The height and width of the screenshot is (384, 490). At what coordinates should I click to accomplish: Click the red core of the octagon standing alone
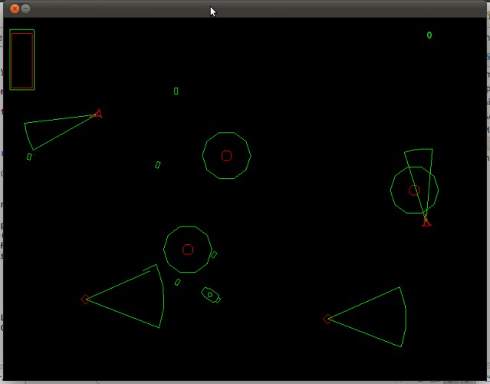pyautogui.click(x=226, y=156)
